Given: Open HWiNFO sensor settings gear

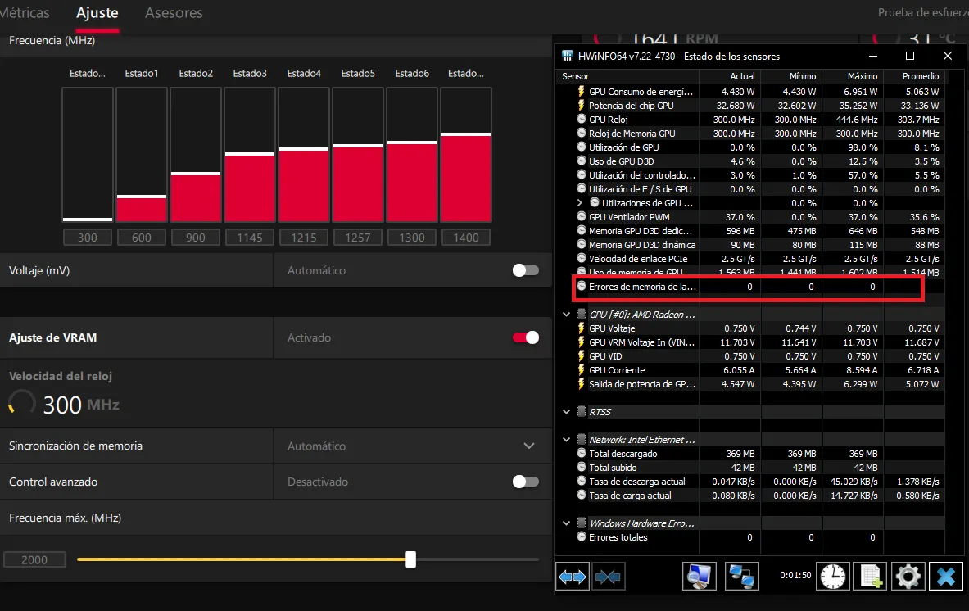Looking at the screenshot, I should pyautogui.click(x=908, y=577).
